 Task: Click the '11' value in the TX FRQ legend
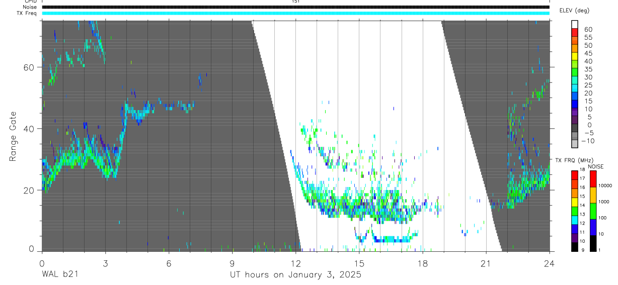coord(582,232)
